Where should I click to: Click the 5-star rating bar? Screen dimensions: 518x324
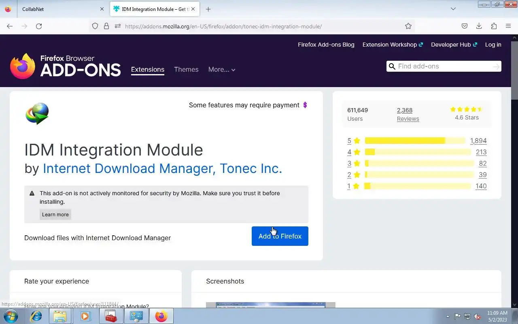click(x=415, y=141)
